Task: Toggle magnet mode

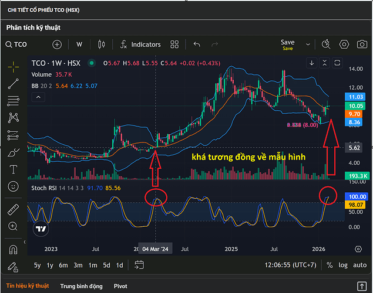Action: coord(13,250)
